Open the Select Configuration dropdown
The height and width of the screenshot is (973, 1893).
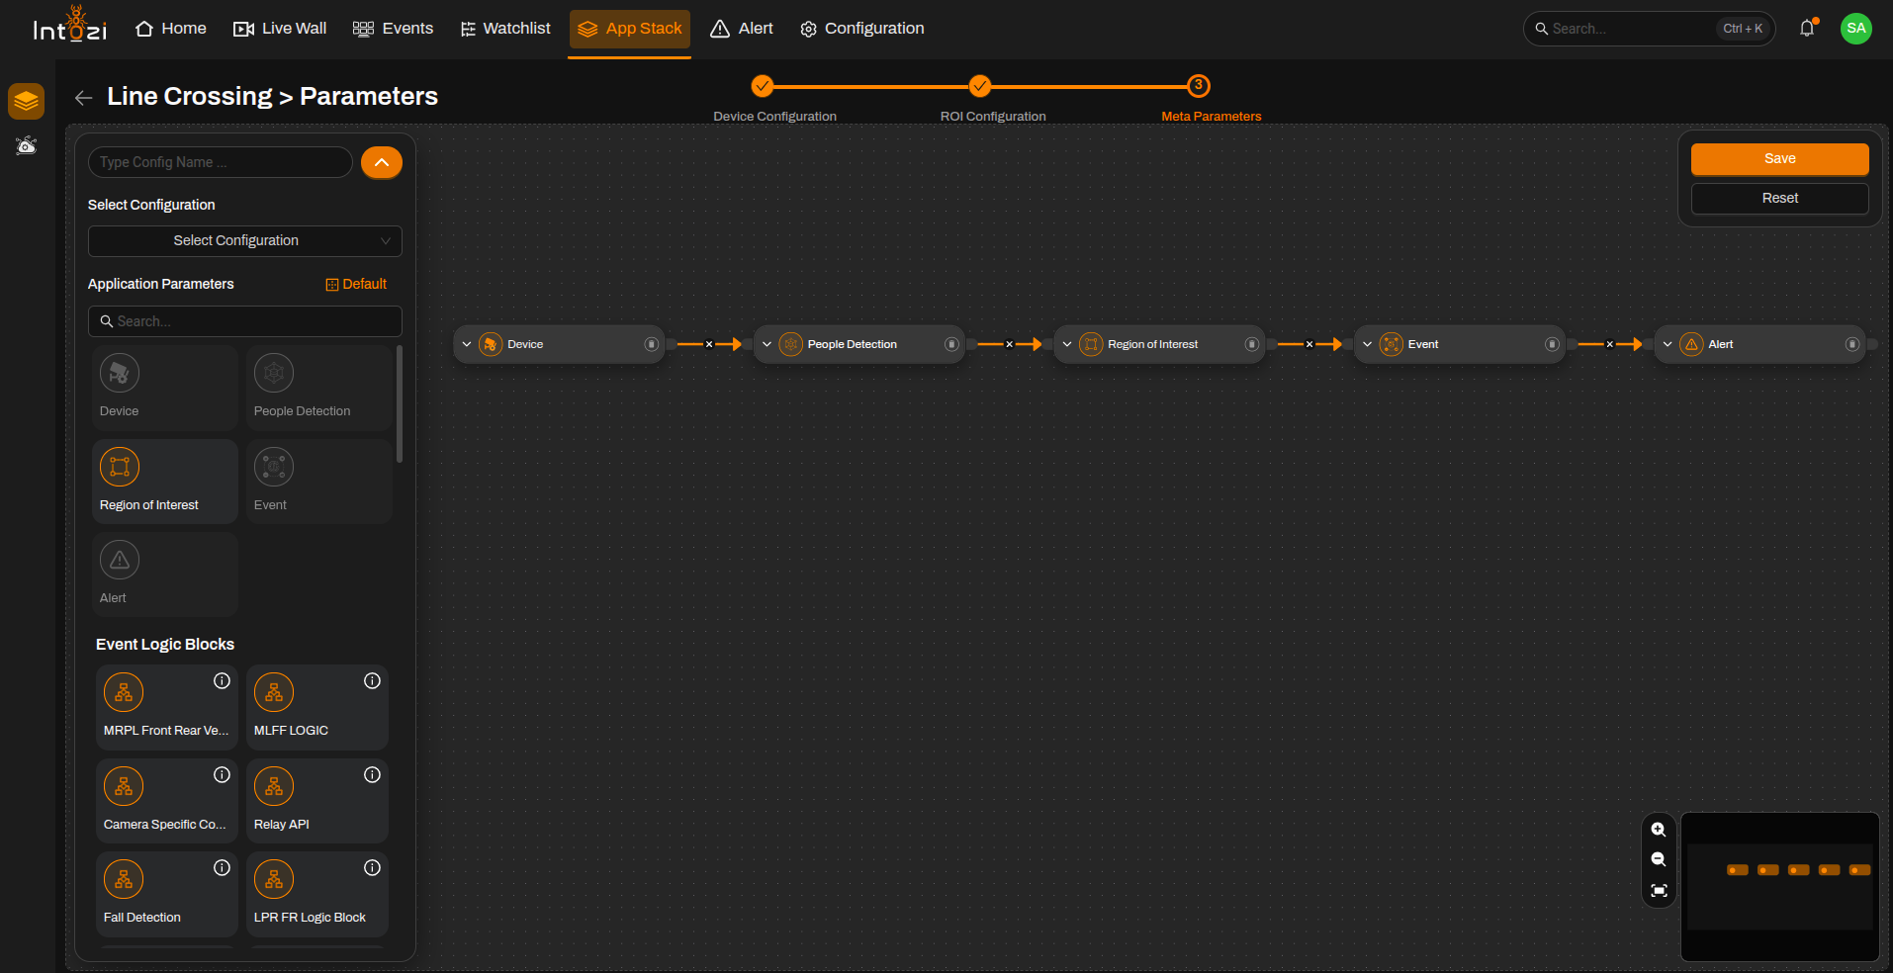(245, 241)
